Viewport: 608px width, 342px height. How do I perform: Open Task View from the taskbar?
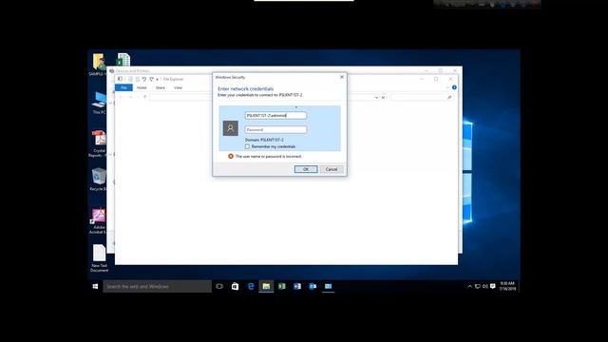point(219,287)
